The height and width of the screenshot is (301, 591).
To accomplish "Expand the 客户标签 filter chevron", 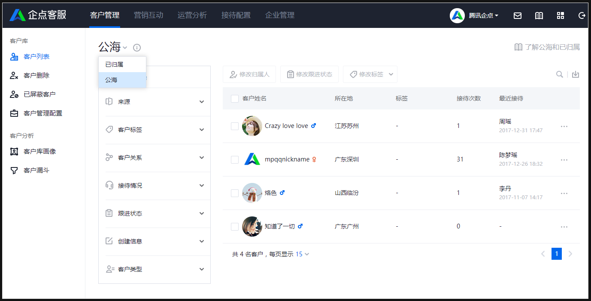I will tap(202, 130).
